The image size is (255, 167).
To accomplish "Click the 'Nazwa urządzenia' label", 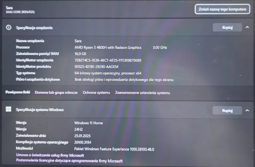I will point(30,41).
